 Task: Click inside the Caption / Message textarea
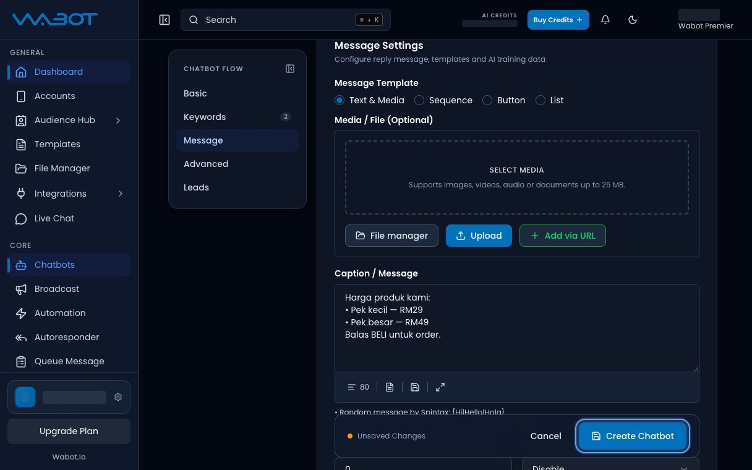[x=516, y=328]
